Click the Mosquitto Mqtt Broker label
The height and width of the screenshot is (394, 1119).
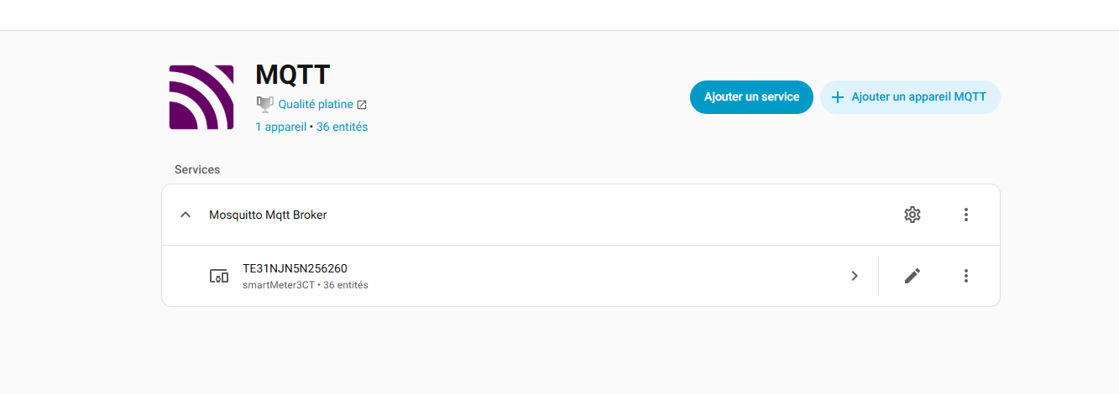268,215
